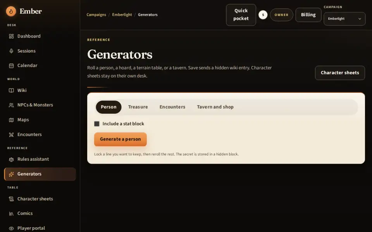
Task: Open the Quick pocket button
Action: tap(241, 15)
